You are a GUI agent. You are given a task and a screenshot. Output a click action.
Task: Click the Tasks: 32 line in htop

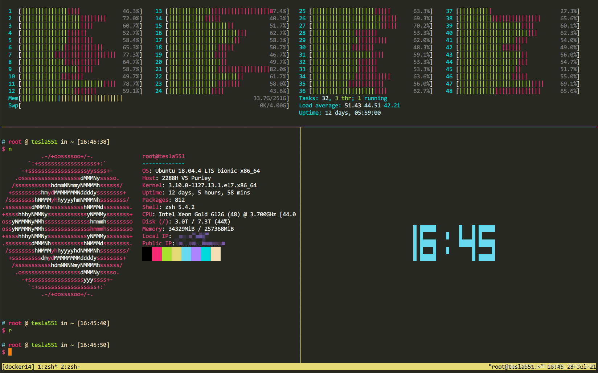(343, 98)
